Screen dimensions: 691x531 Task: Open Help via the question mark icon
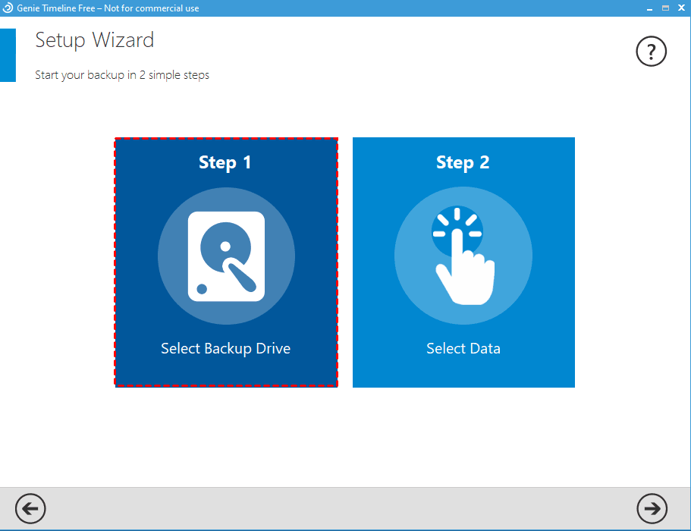pos(651,52)
